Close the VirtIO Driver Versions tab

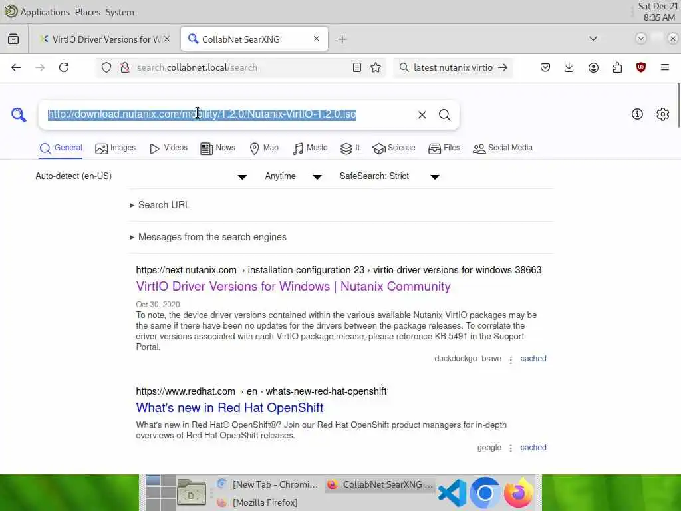tap(167, 39)
